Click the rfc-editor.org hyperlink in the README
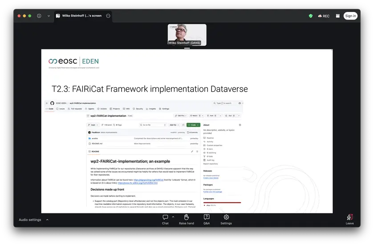Viewport: 374px width, 245px height. click(x=138, y=183)
